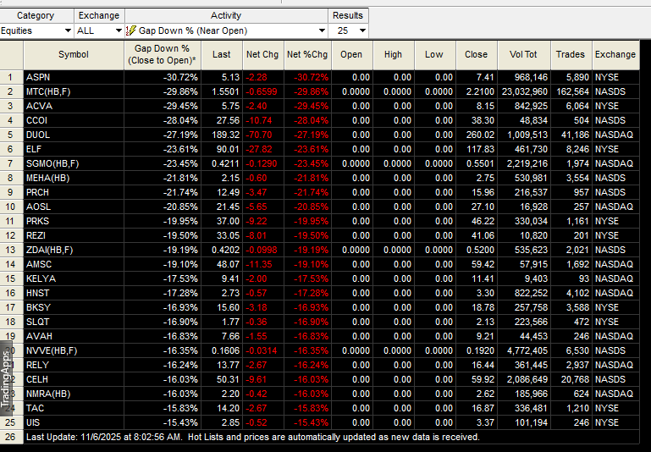Click the High column header
Screen dimensions: 651x452
(393, 55)
